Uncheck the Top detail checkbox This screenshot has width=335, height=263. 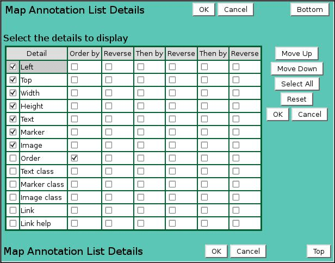pyautogui.click(x=13, y=80)
